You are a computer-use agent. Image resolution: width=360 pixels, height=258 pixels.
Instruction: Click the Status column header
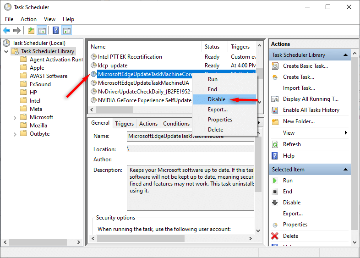pyautogui.click(x=215, y=47)
